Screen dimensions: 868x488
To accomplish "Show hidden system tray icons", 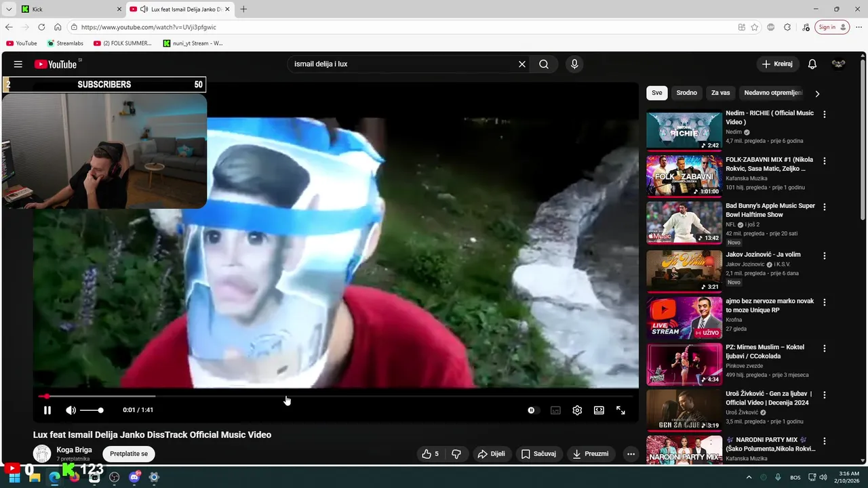I will pyautogui.click(x=749, y=477).
